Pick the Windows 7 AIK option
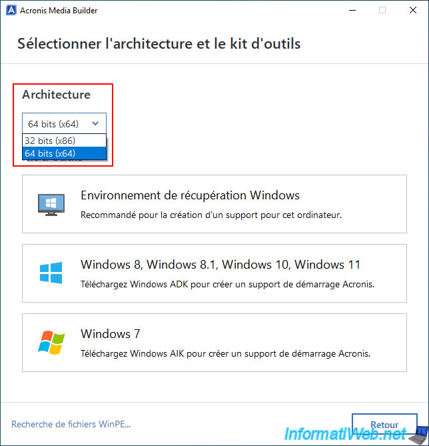 click(214, 342)
